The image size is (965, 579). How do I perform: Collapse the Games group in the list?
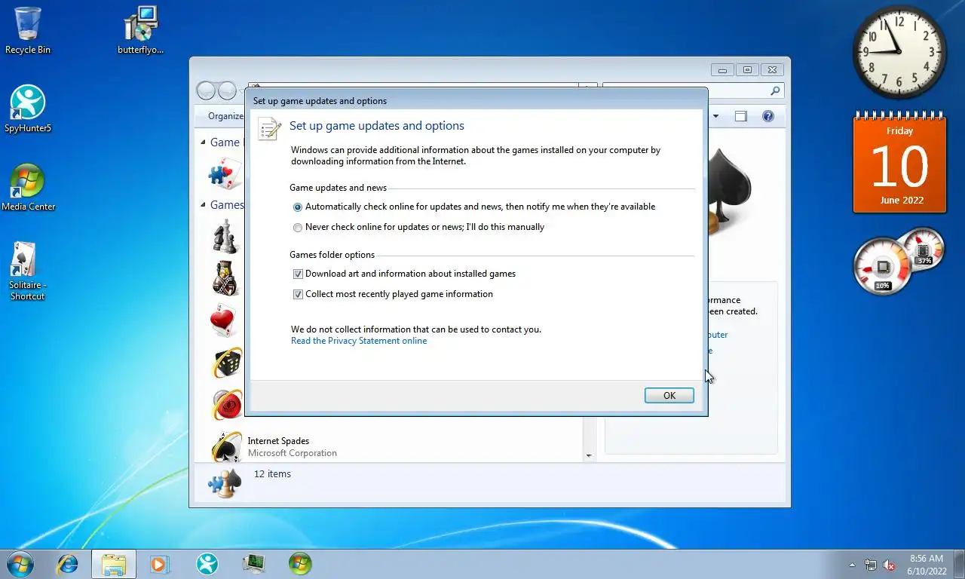(203, 205)
